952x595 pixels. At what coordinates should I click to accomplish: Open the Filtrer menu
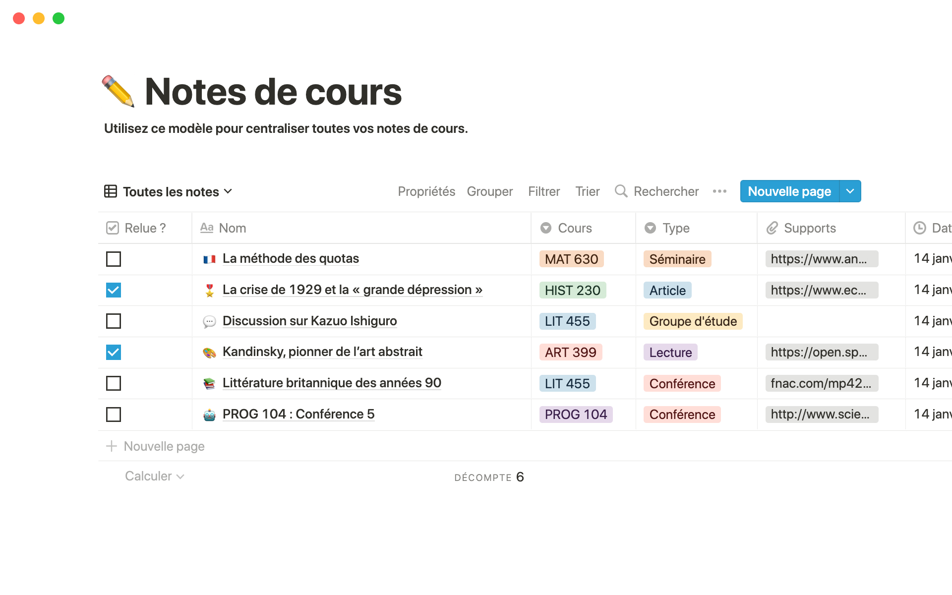pos(543,191)
